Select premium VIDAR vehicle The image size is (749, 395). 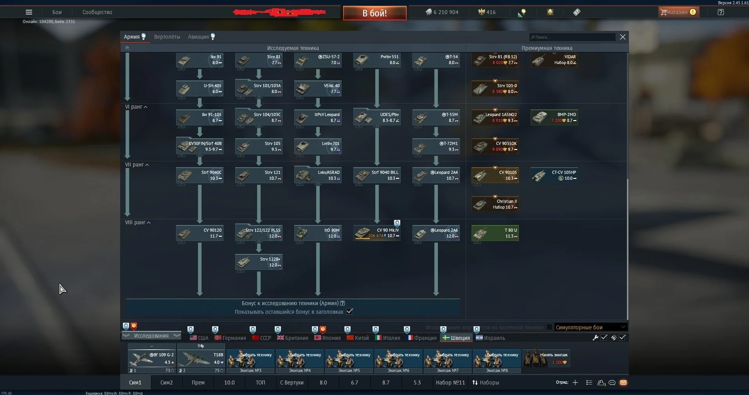click(x=554, y=60)
